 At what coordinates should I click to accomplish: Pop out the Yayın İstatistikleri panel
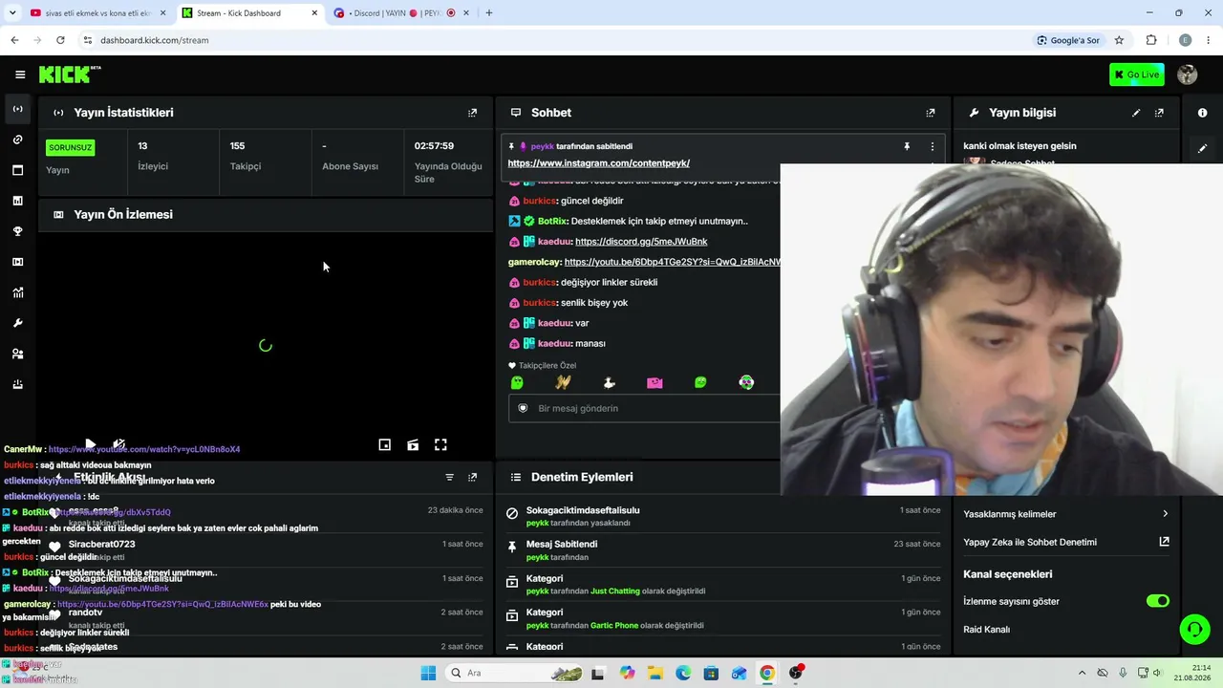(472, 113)
